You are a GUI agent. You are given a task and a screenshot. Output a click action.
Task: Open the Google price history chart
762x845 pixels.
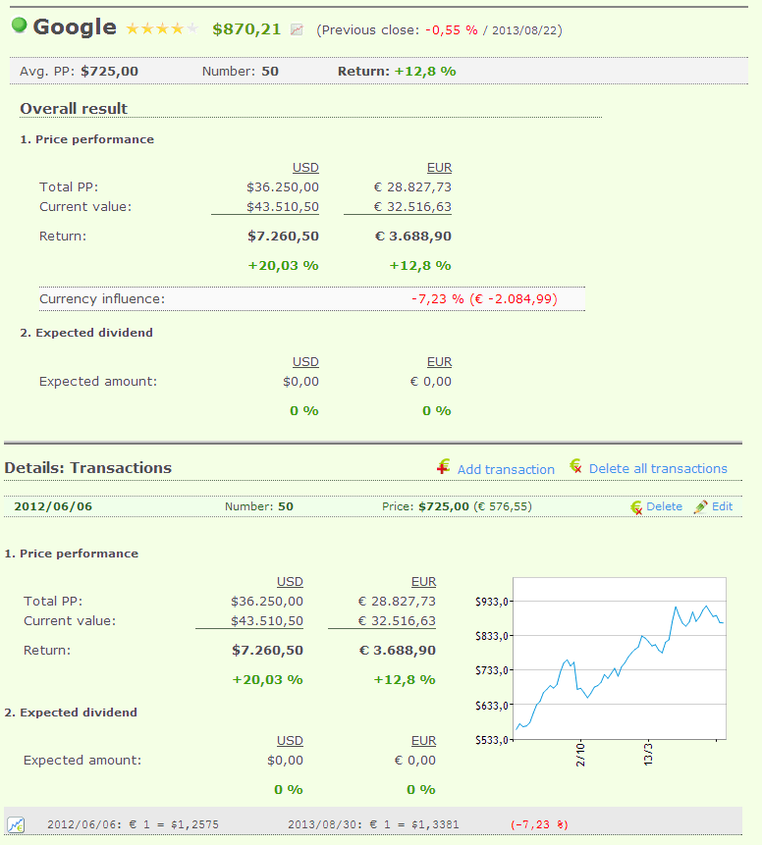coord(619,659)
